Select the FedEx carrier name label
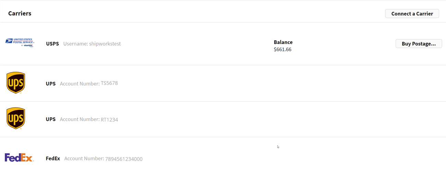 [x=53, y=158]
